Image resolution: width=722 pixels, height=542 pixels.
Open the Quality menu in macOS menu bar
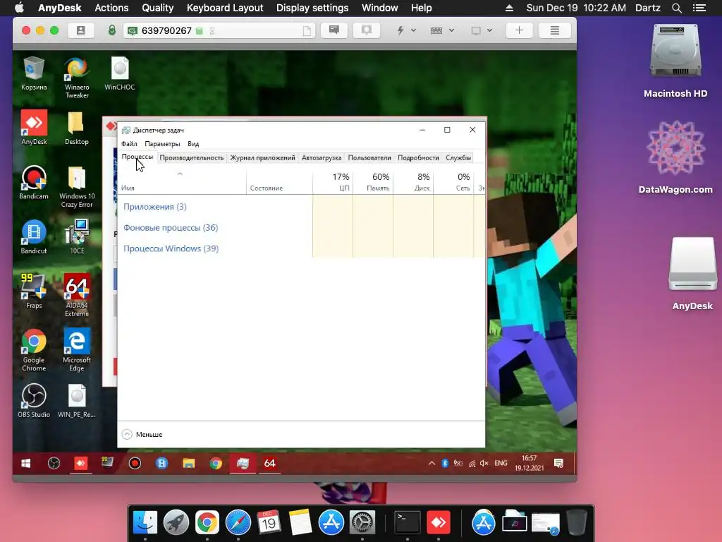(157, 8)
